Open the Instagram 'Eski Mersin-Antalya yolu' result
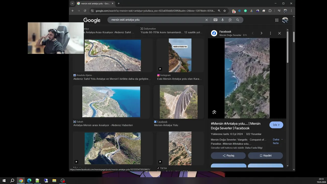The image size is (327, 184). (x=179, y=79)
